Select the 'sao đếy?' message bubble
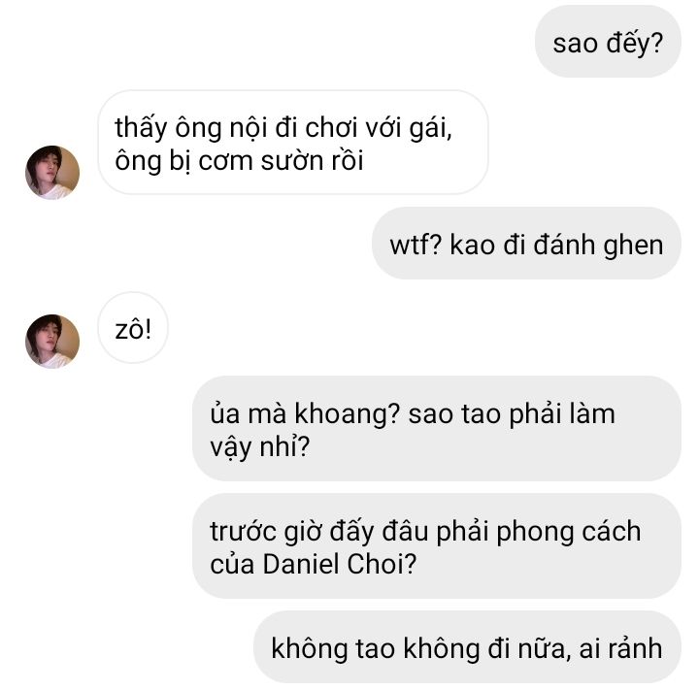The height and width of the screenshot is (690, 699). pyautogui.click(x=608, y=43)
